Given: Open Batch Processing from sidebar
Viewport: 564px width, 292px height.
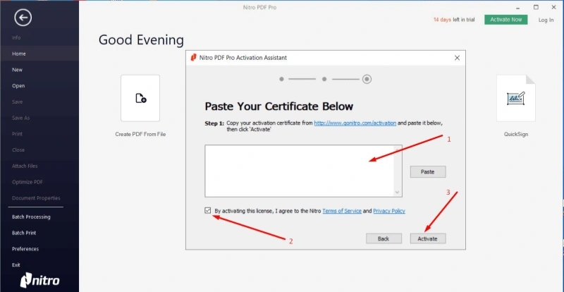Looking at the screenshot, I should click(31, 217).
